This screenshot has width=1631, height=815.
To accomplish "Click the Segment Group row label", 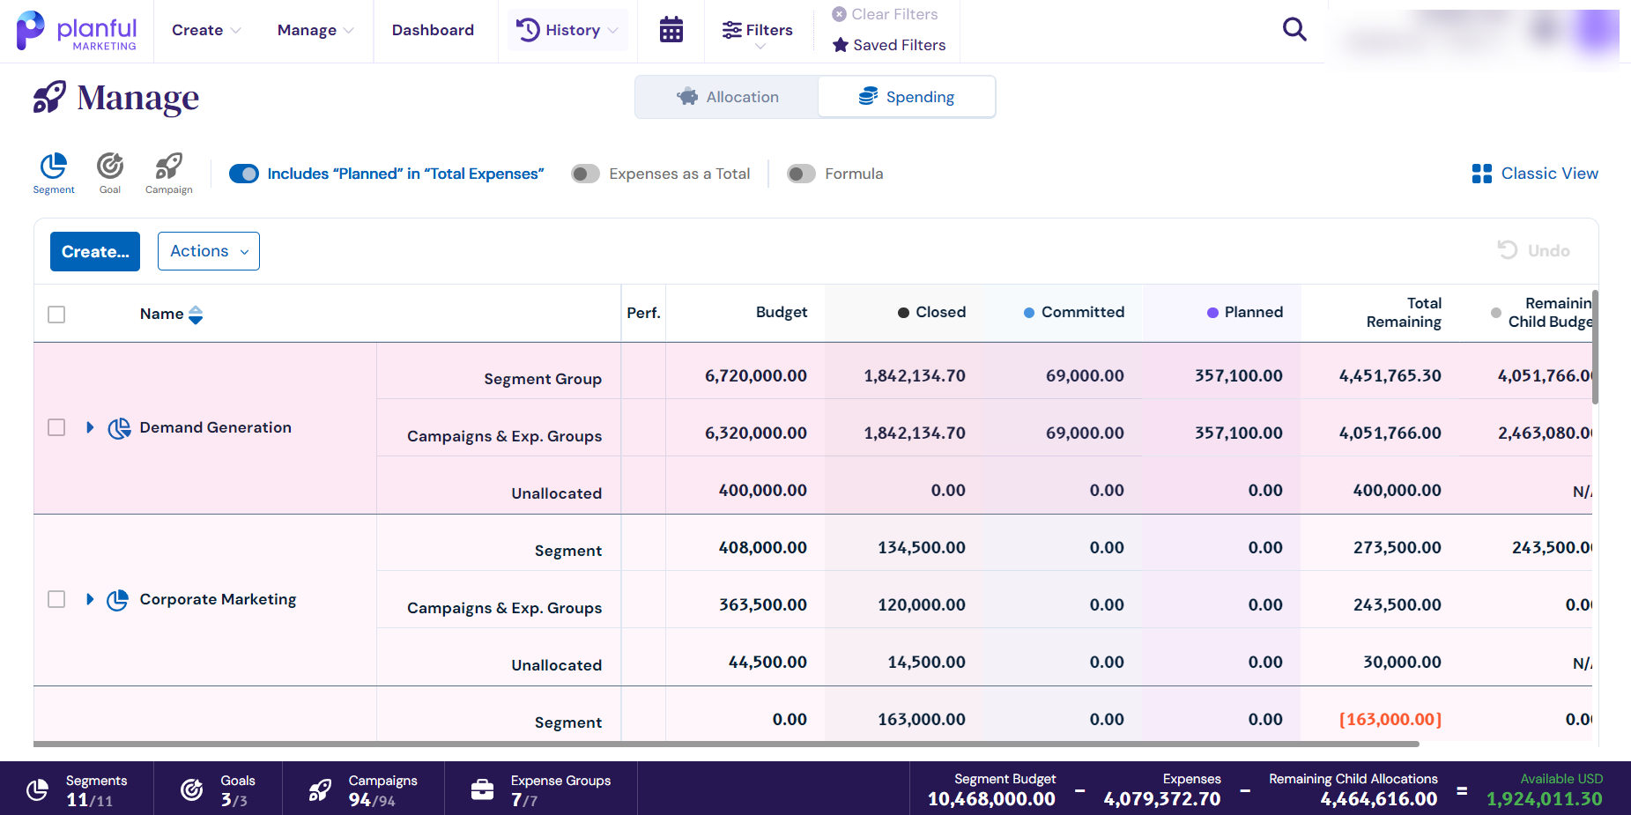I will pos(543,379).
